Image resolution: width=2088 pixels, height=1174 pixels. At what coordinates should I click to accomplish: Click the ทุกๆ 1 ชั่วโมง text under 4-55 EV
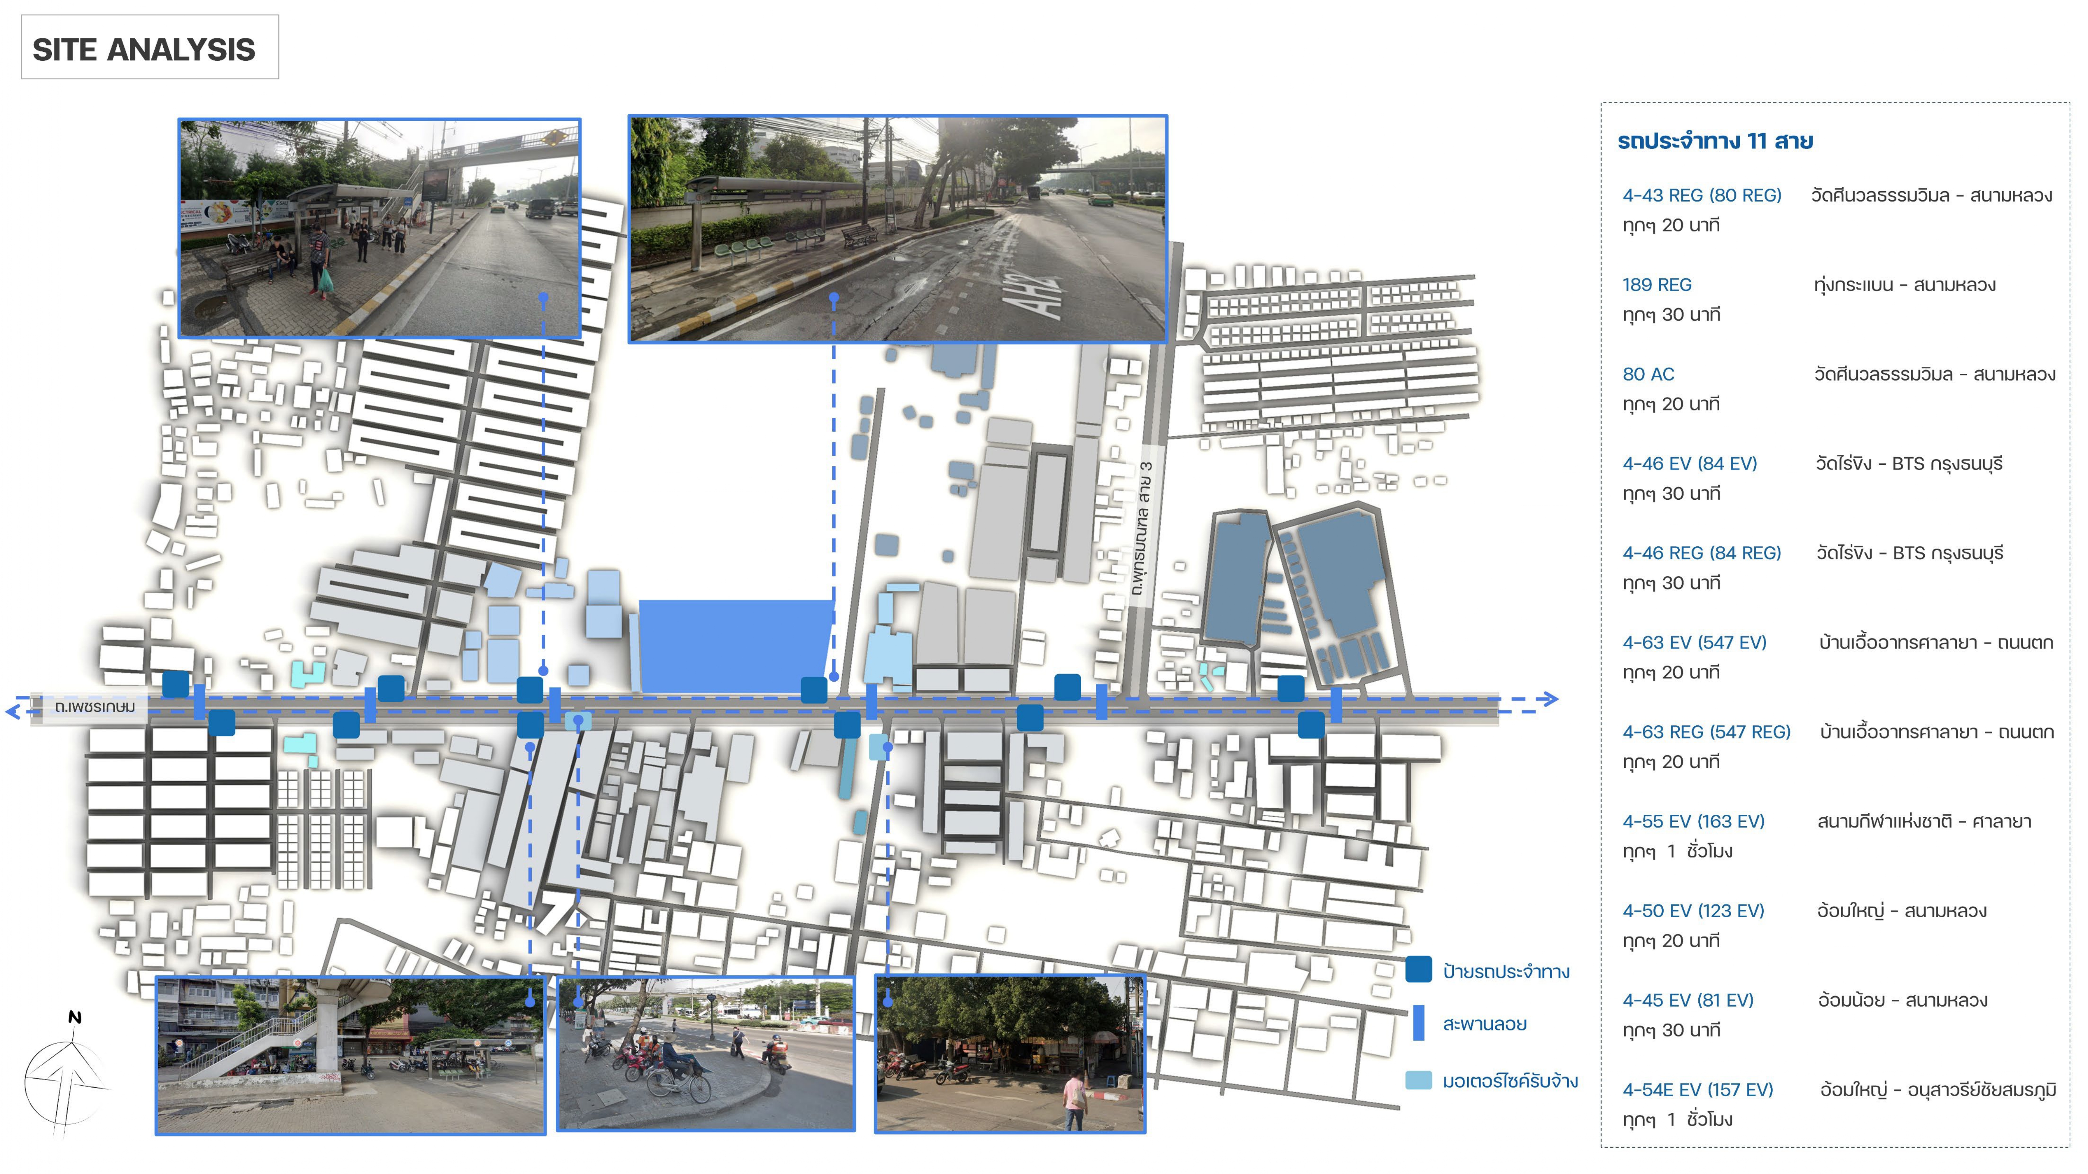click(1677, 852)
